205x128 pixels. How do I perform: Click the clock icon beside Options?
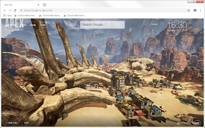(162, 24)
